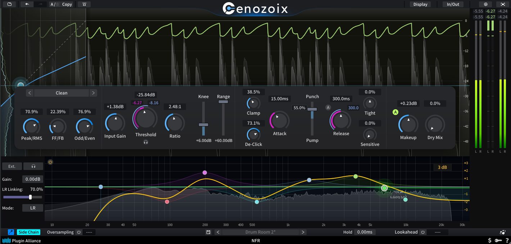Open the Clean style dropdown
This screenshot has width=511, height=244.
(62, 93)
